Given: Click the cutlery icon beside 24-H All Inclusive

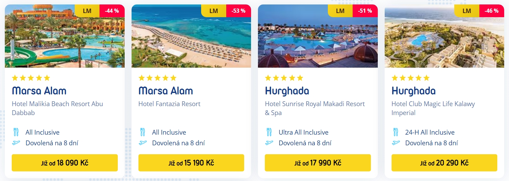Looking at the screenshot, I should point(396,132).
